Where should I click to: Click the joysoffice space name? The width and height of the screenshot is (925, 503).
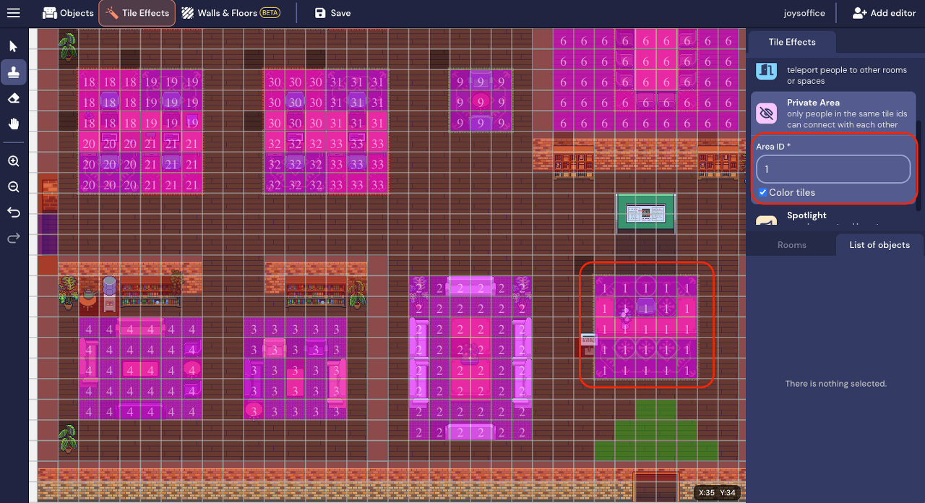click(x=804, y=13)
